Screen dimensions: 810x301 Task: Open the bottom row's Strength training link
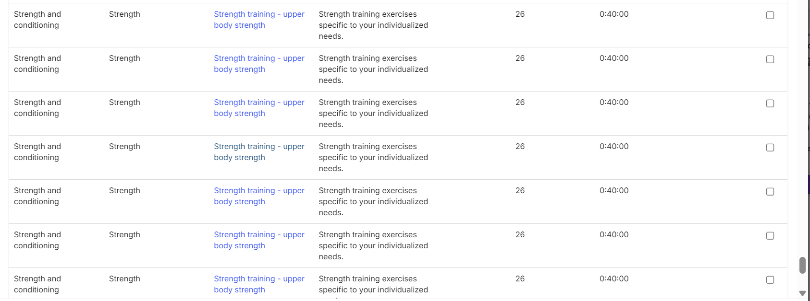[259, 284]
